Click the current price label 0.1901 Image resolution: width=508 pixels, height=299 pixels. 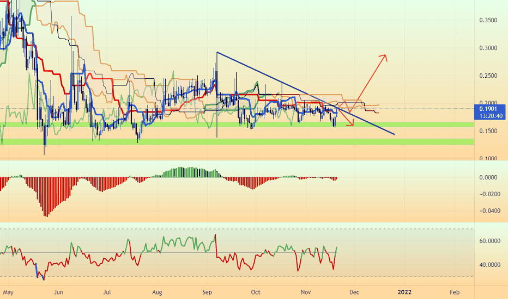coord(488,109)
